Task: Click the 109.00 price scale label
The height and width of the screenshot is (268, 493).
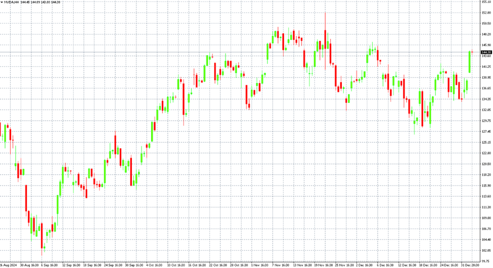Action: click(x=485, y=218)
